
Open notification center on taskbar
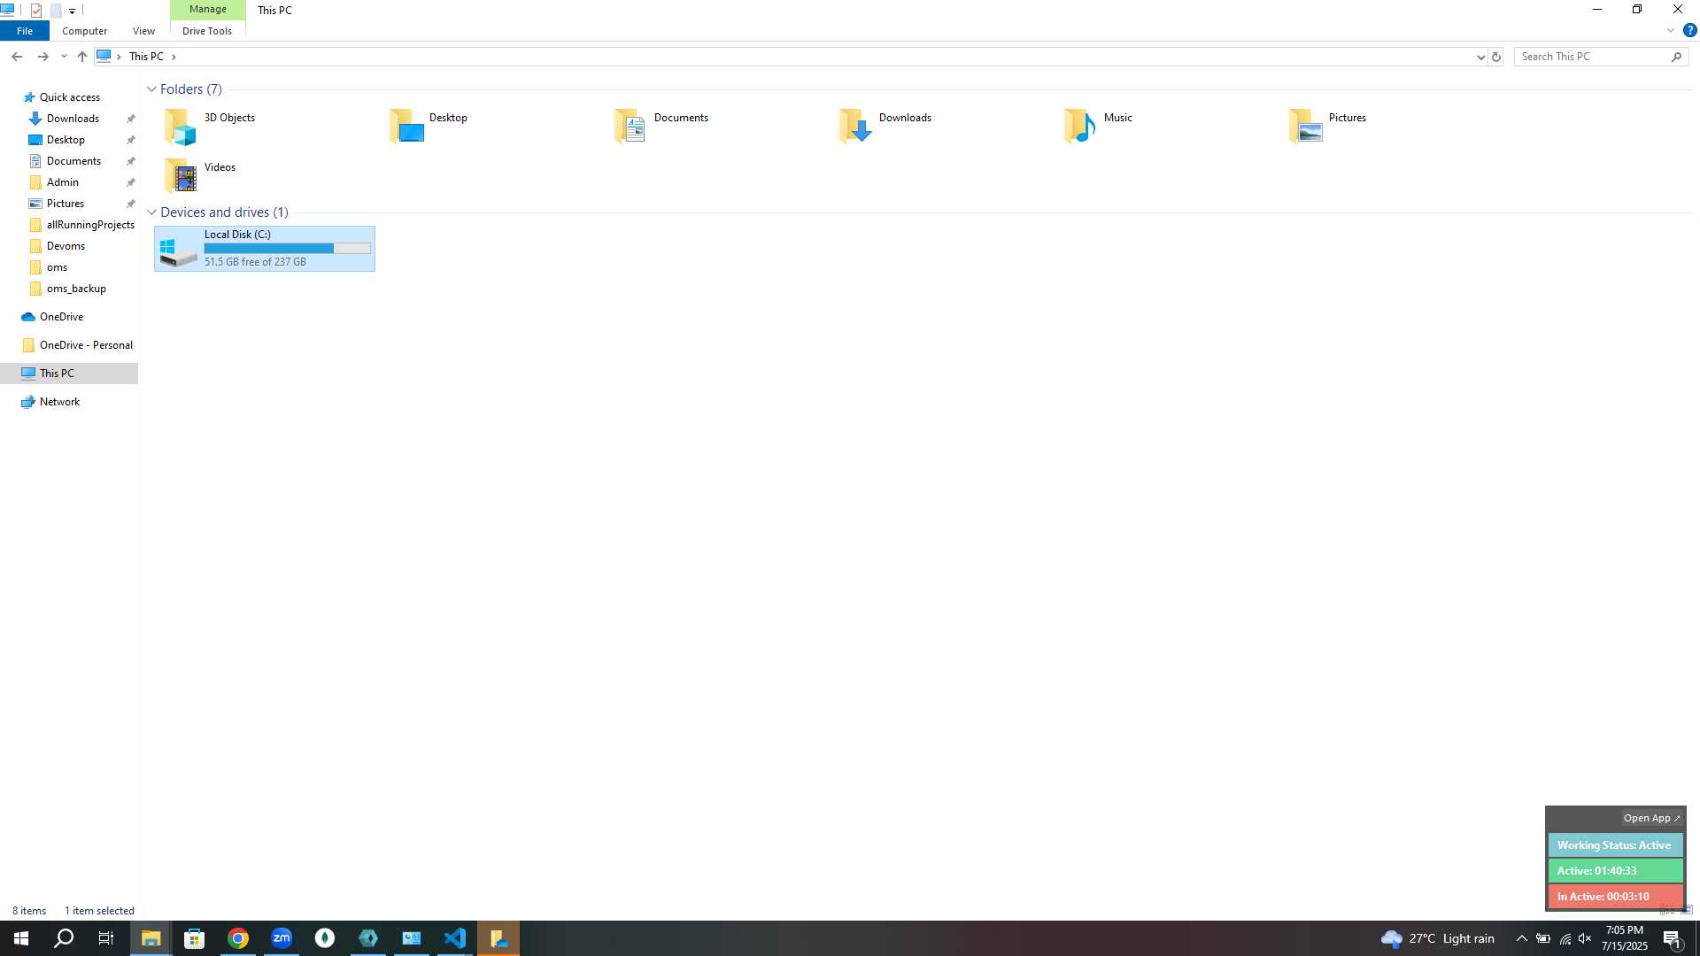click(x=1673, y=938)
